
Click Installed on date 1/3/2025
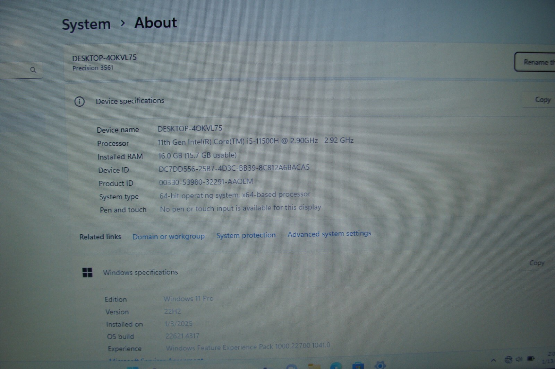click(178, 324)
